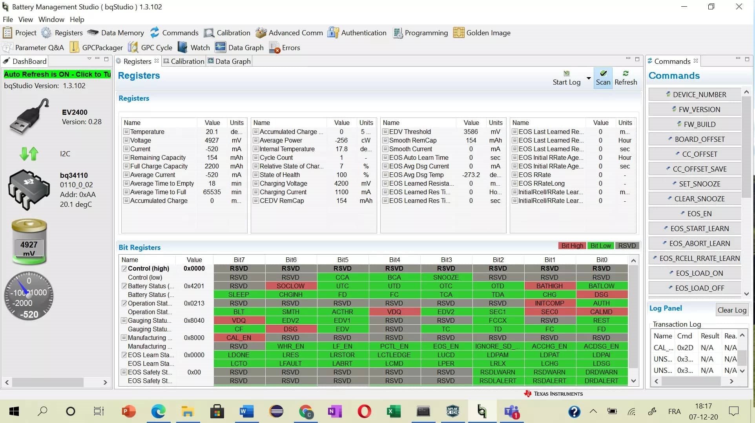Click the Bit High red legend swatch
The height and width of the screenshot is (423, 755).
click(x=572, y=246)
